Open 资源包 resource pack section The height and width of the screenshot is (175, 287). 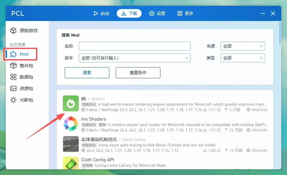coord(27,88)
